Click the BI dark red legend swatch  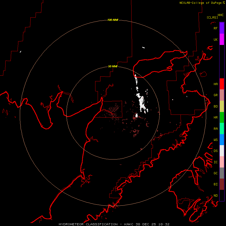pyautogui.click(x=222, y=184)
